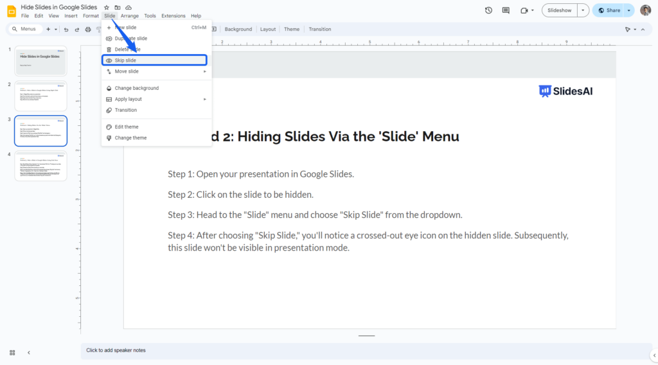
Task: Choose New slide from menu
Action: (x=156, y=27)
